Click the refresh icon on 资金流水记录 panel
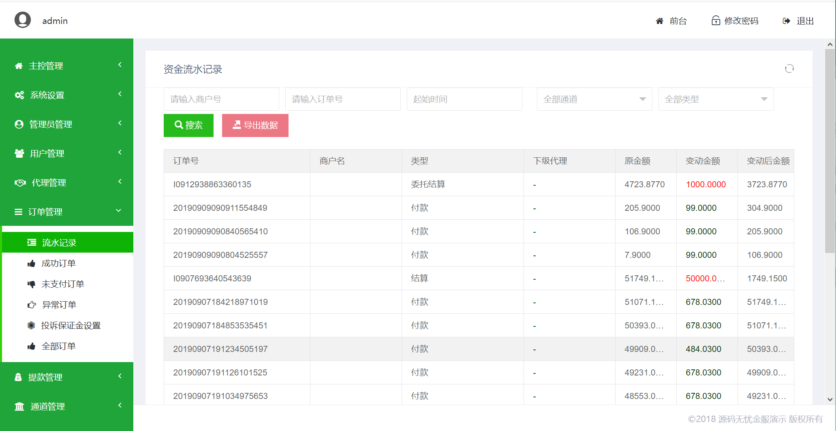Viewport: 836px width, 431px height. pyautogui.click(x=789, y=68)
